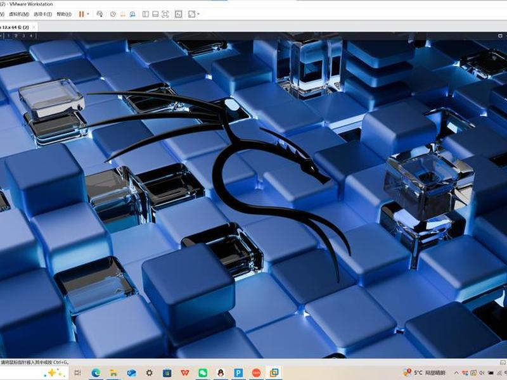Open the Outlook mail taskbar icon

coord(131,373)
